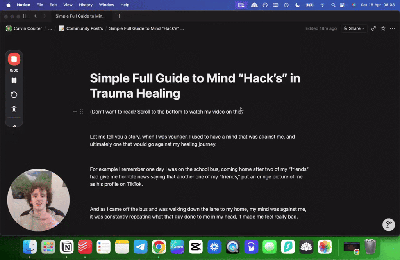Open the block drag handle menu
This screenshot has height=260, width=400.
click(x=81, y=111)
